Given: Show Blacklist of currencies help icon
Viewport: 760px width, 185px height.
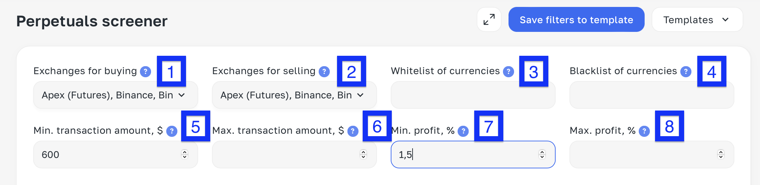Looking at the screenshot, I should tap(686, 72).
